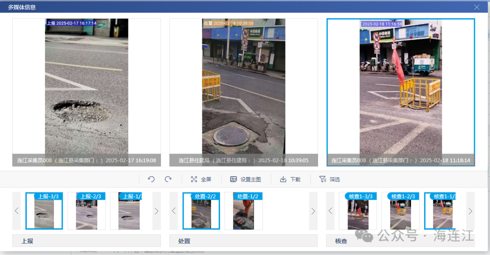Rotate the image counterclockwise
This screenshot has width=490, height=255.
point(151,179)
